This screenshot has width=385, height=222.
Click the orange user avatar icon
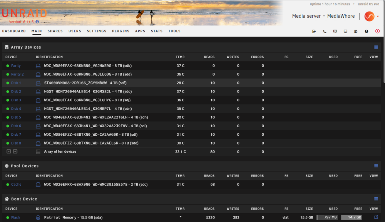[369, 17]
